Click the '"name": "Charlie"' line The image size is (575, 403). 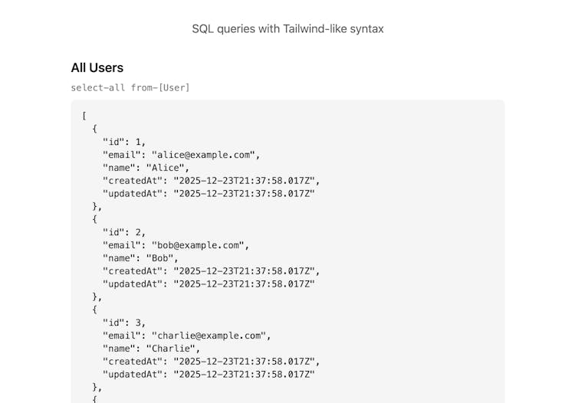(151, 349)
